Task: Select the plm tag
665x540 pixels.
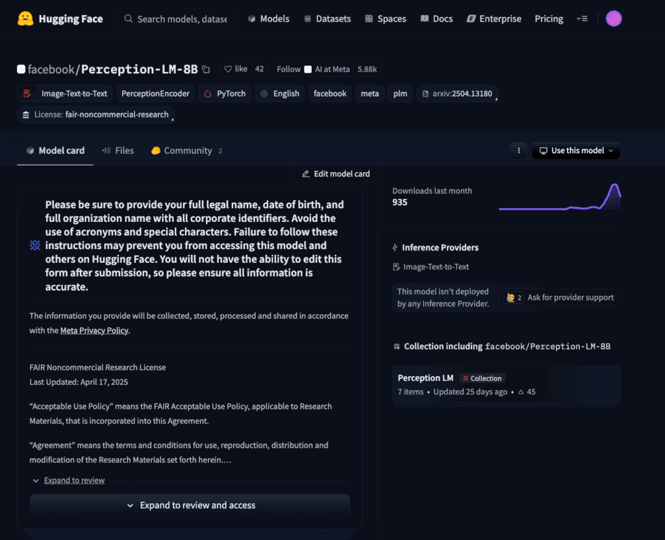Action: click(x=400, y=93)
